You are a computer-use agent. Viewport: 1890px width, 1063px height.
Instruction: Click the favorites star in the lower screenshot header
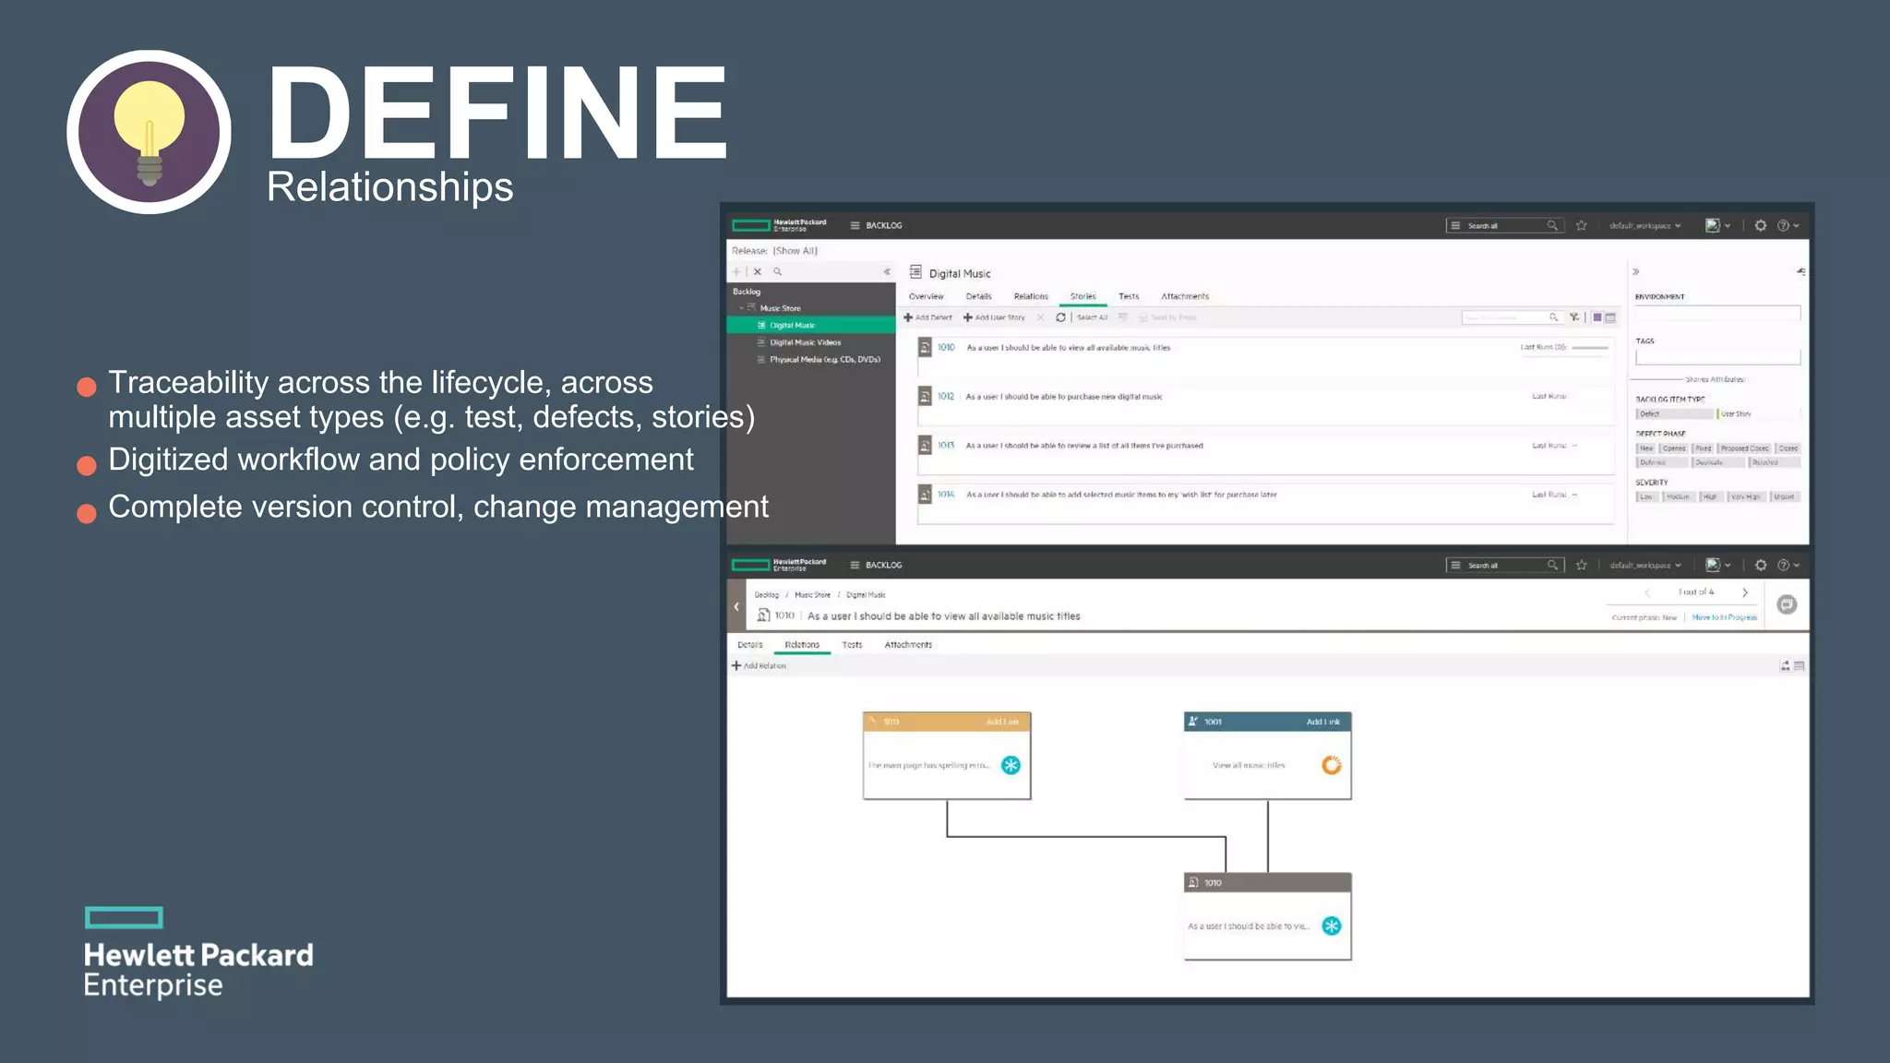pyautogui.click(x=1581, y=565)
